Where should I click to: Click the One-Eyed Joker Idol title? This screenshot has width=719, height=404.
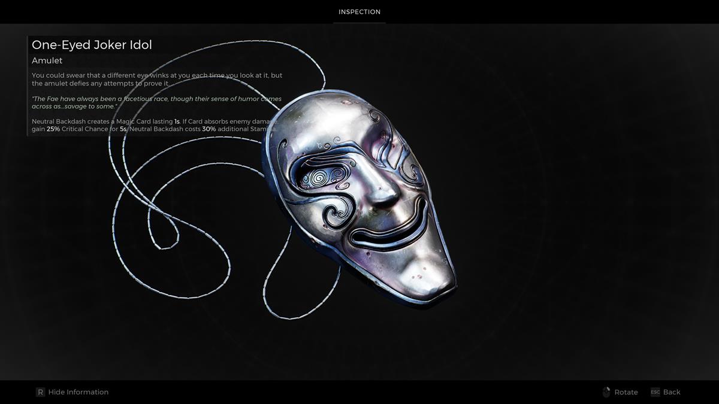coord(92,45)
